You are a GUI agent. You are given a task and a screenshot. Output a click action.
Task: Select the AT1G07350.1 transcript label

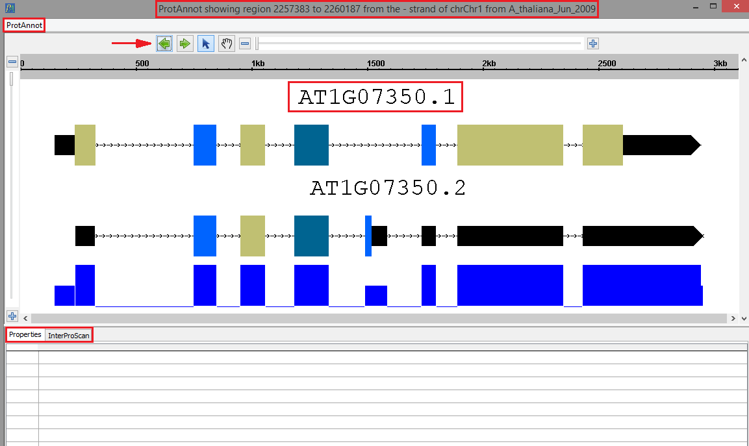[376, 97]
